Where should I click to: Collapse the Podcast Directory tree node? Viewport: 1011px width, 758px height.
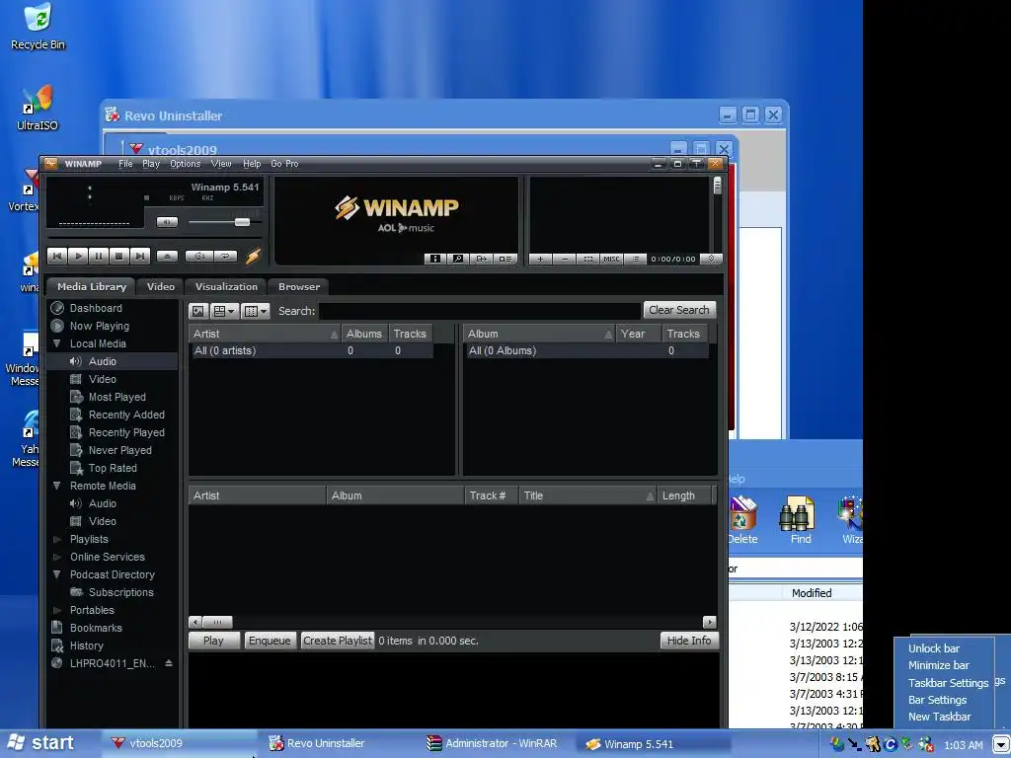tap(56, 574)
